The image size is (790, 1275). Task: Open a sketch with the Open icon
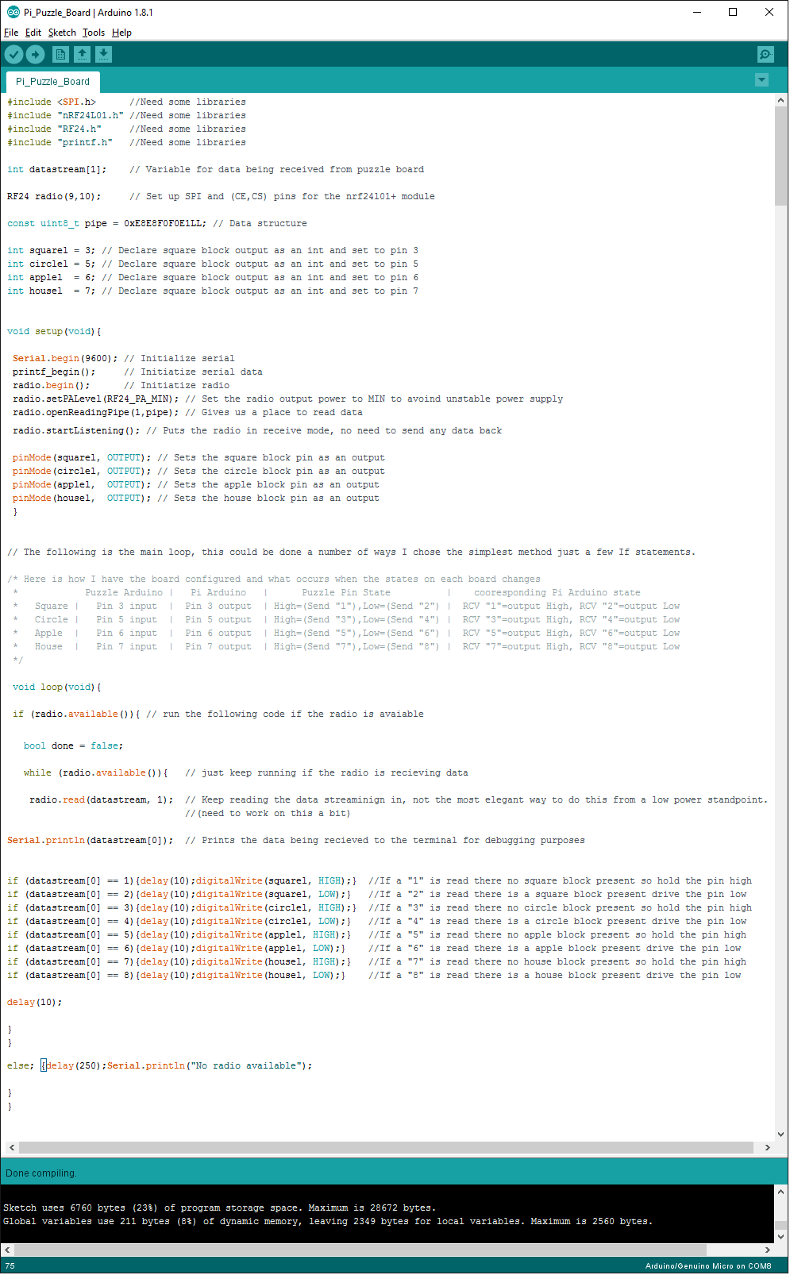click(x=82, y=54)
